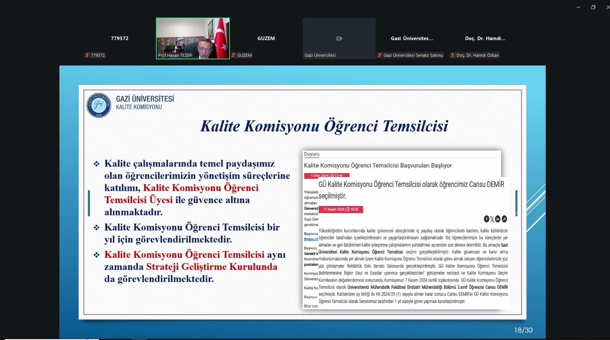This screenshot has height=340, width=610.
Task: Restore down the meeting window
Action: tap(593, 7)
